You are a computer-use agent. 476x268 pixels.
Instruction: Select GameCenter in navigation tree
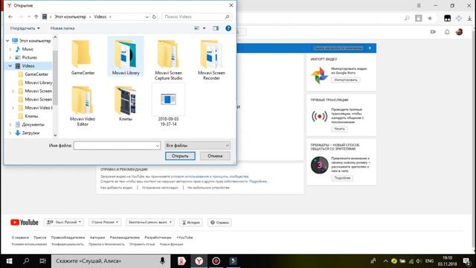click(36, 74)
